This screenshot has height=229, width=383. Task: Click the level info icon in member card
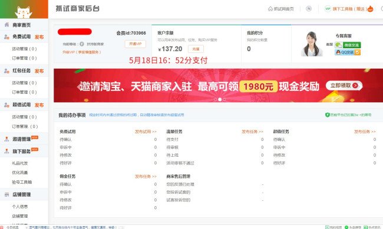click(81, 44)
